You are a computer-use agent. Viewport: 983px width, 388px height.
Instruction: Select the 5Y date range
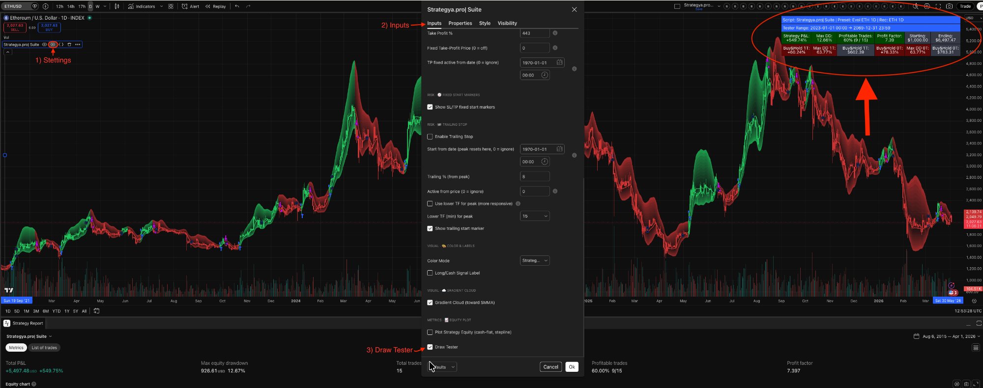(x=76, y=311)
